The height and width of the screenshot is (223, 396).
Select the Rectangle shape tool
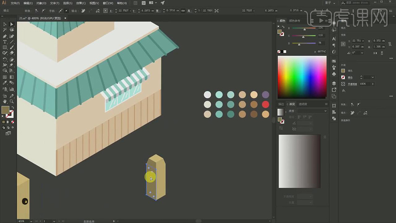(x=5, y=47)
